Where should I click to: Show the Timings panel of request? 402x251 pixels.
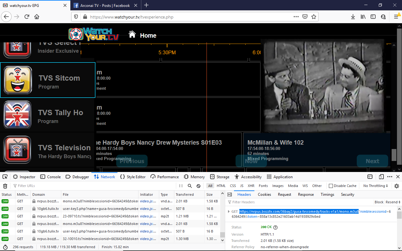pos(328,195)
